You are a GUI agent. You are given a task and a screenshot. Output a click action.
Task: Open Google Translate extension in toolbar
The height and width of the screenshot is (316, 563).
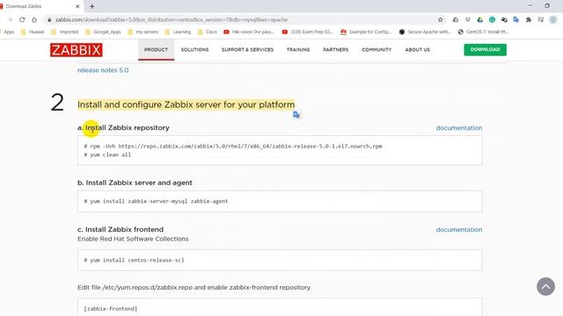[x=516, y=19]
